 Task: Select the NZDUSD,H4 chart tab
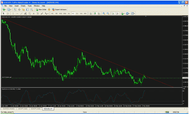[48, 109]
